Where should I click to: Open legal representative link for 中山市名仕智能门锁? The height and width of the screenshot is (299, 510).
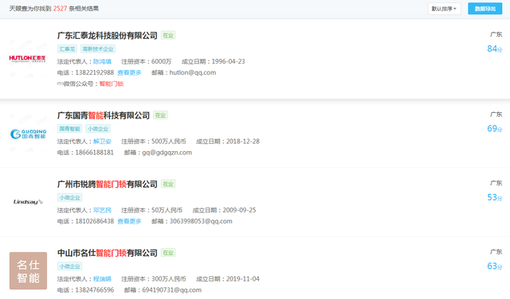coord(102,279)
